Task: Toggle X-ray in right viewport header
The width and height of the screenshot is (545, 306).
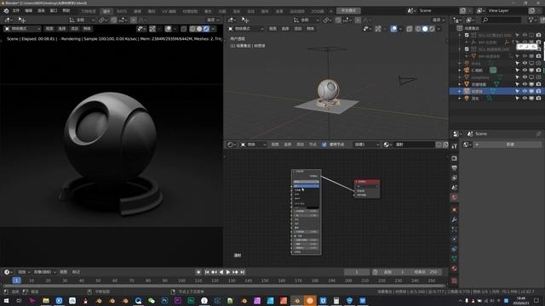Action: 409,29
